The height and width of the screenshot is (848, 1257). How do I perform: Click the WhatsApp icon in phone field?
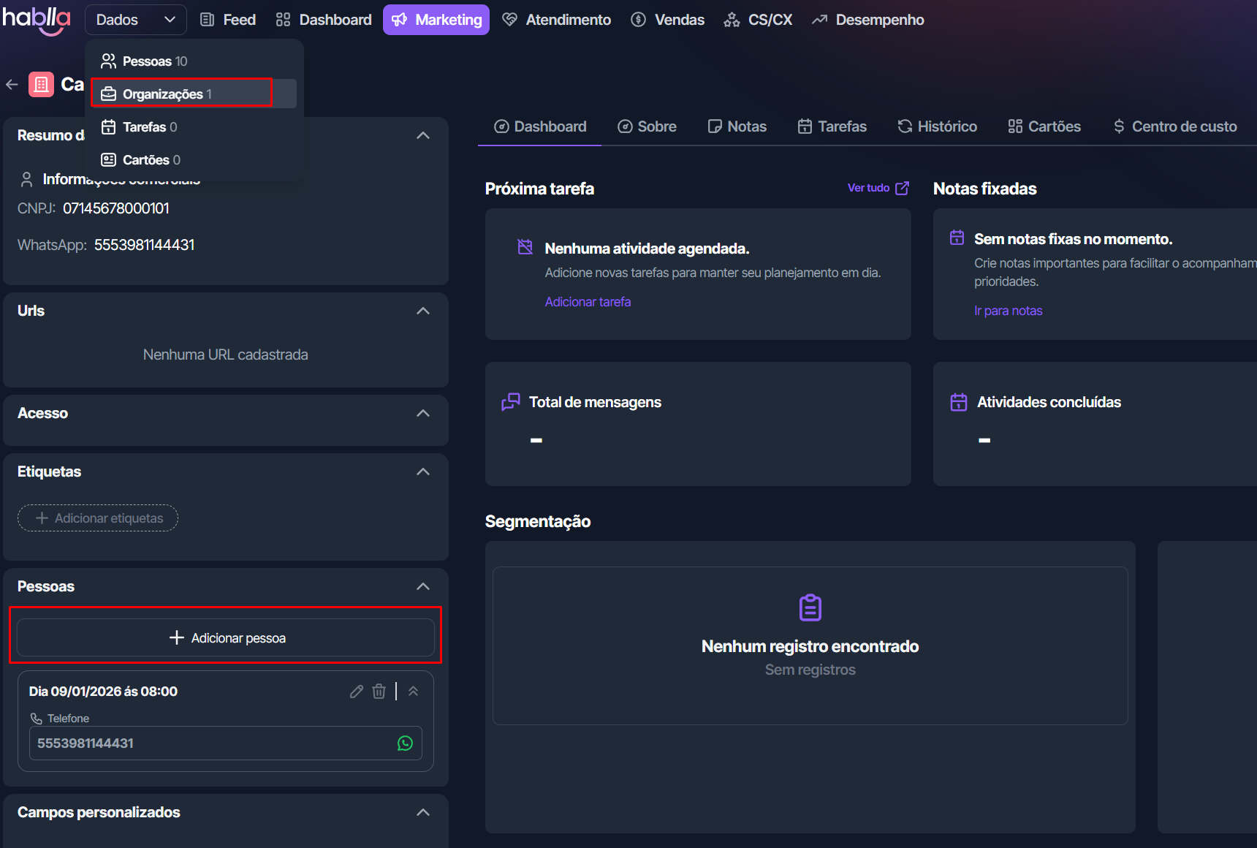pos(405,743)
